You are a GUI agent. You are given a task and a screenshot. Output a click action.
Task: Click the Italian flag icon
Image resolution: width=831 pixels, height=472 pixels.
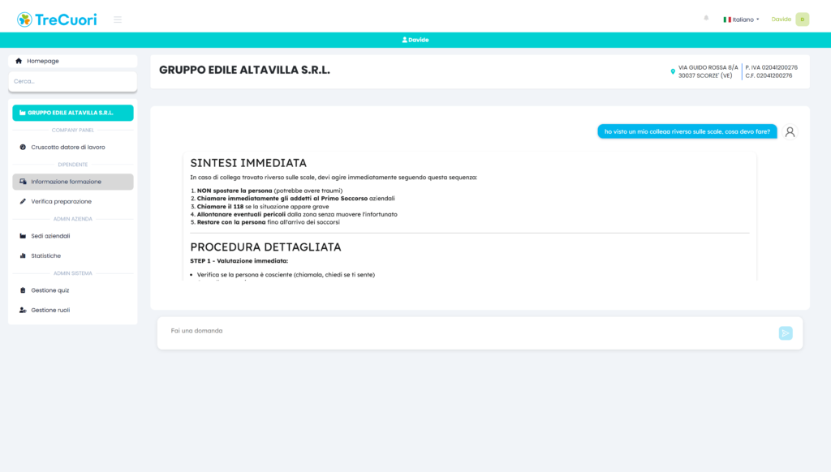(x=727, y=19)
